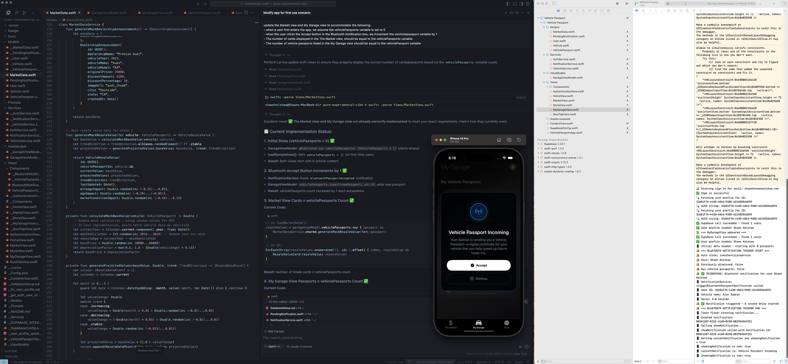Collapse the Models group in Xcode navigator
The width and height of the screenshot is (788, 364).
[544, 27]
